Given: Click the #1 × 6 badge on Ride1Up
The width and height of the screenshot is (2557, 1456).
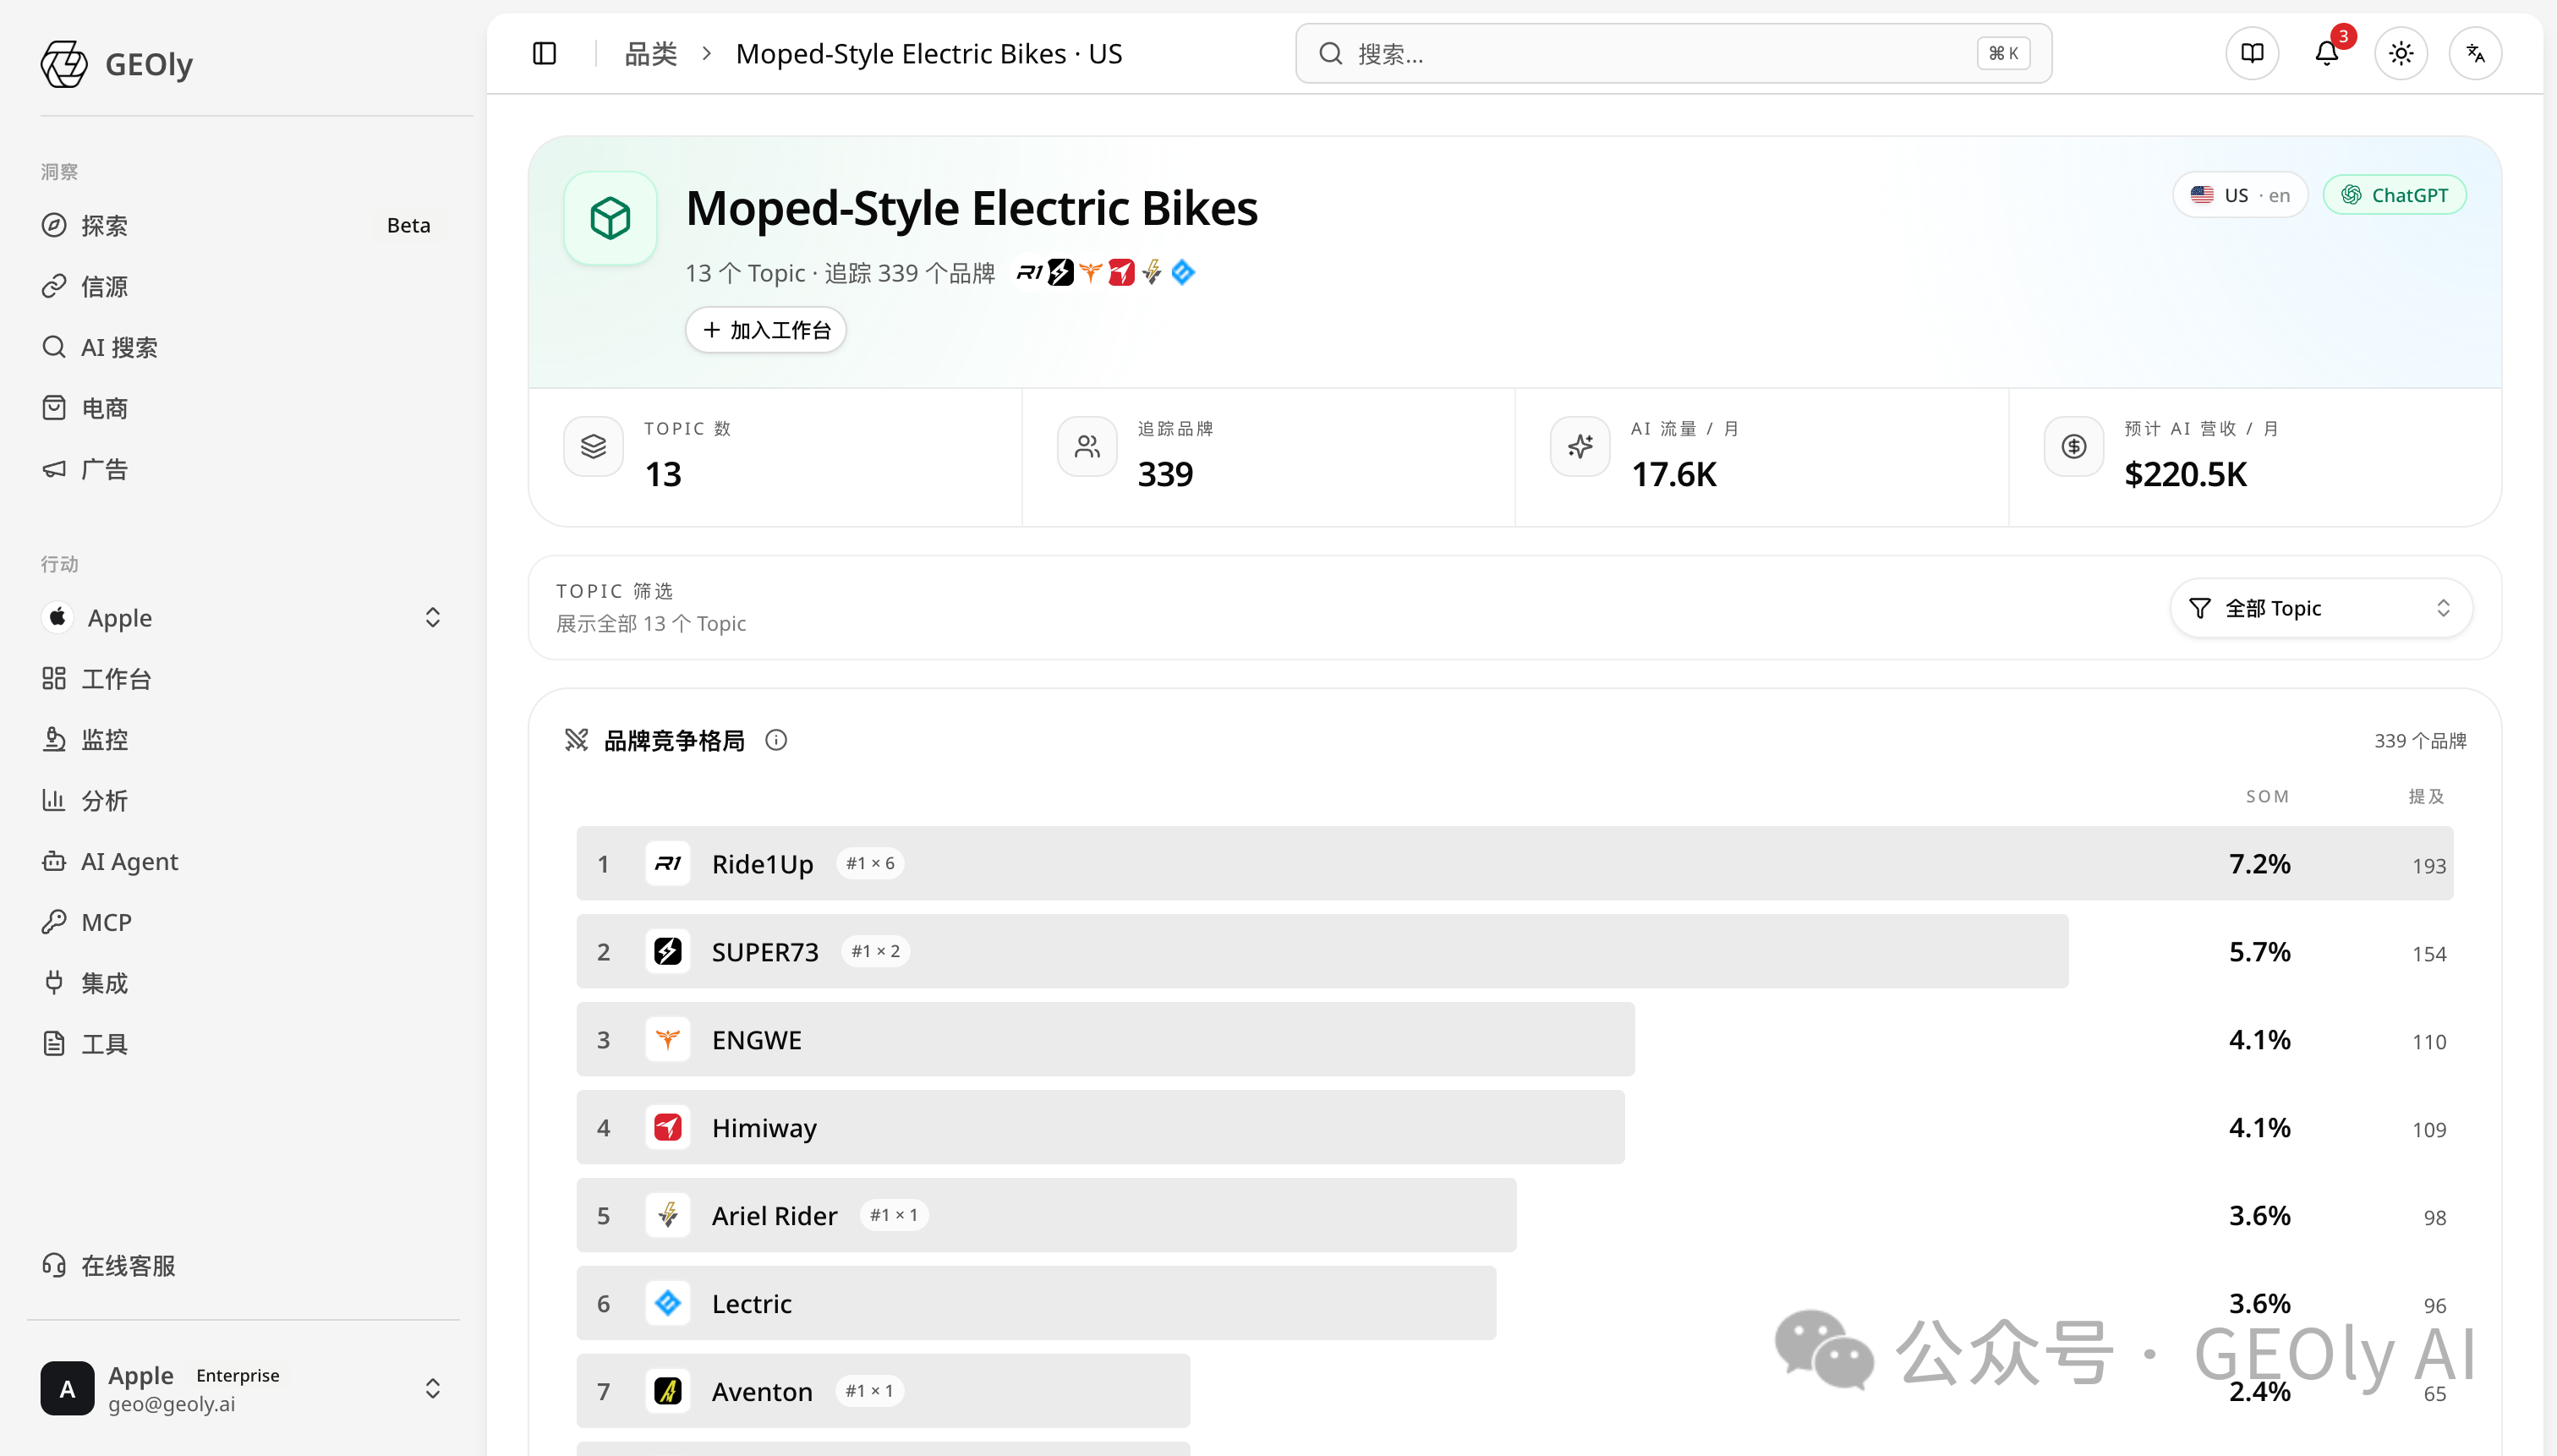Looking at the screenshot, I should (x=870, y=863).
